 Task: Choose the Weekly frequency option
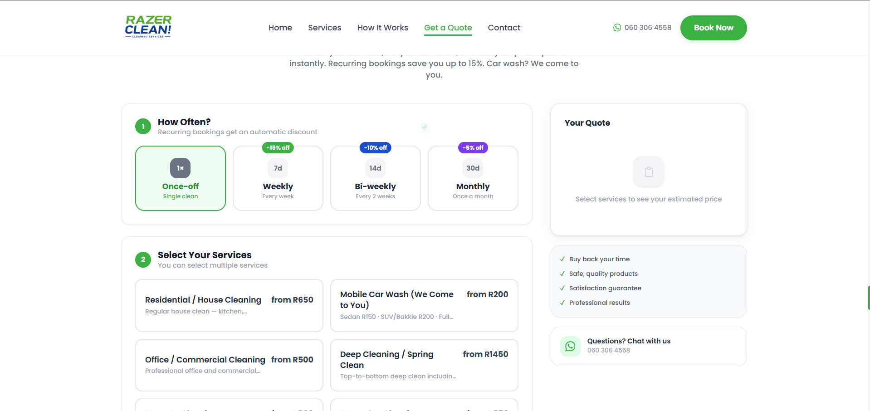coord(278,178)
